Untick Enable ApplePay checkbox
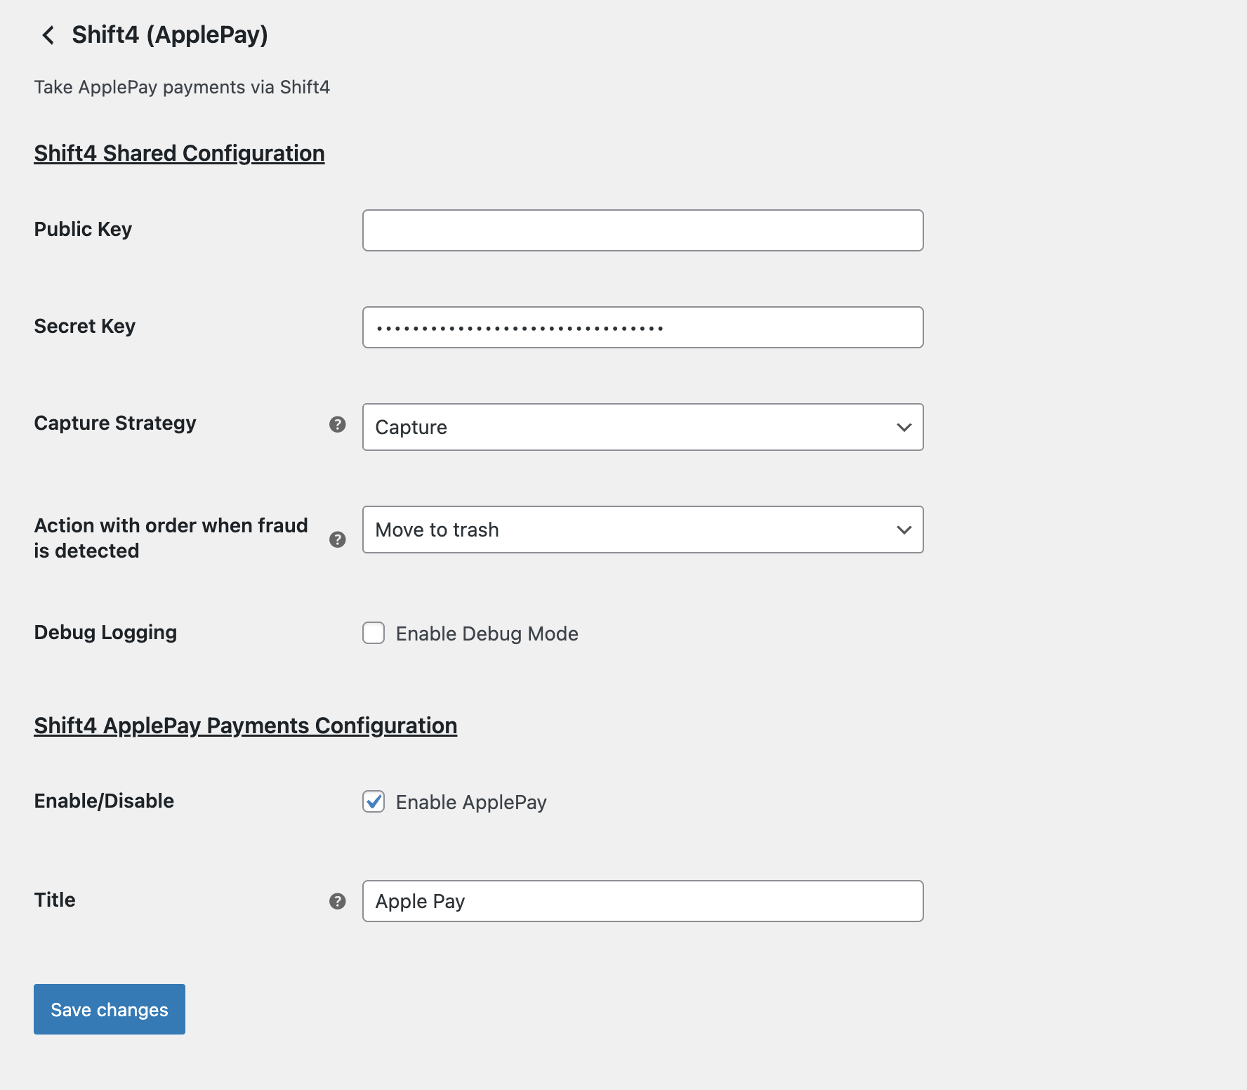Screen dimensions: 1247x1090 [x=374, y=801]
